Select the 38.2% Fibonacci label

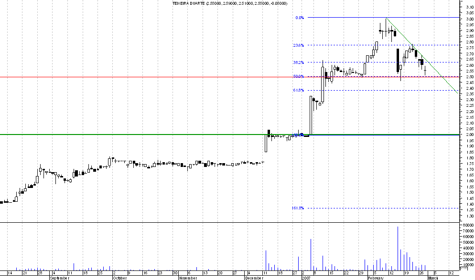298,62
